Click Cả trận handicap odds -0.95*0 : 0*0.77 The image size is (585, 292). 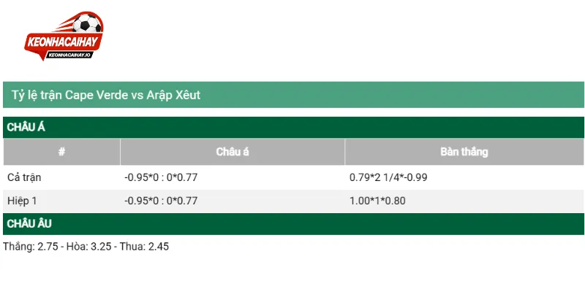click(x=161, y=177)
